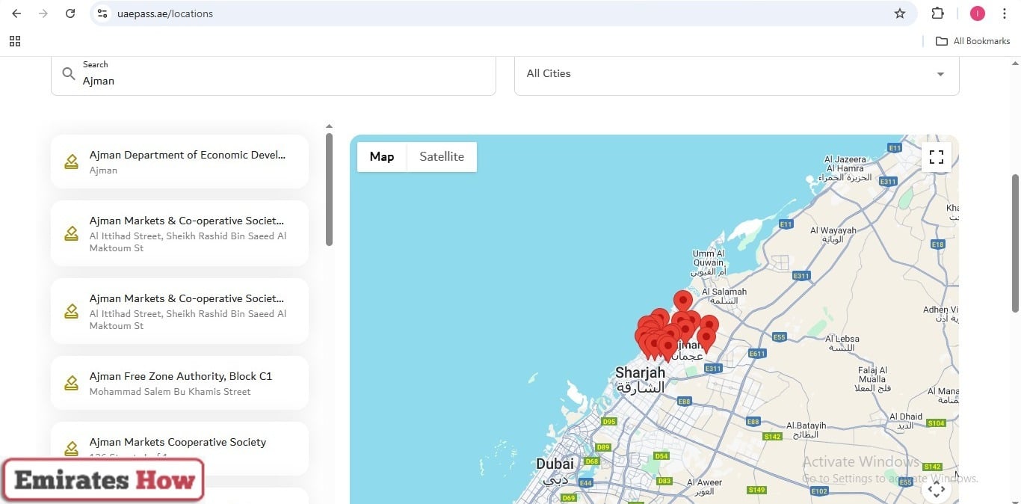Click the Al Wayayah map label
The image size is (1021, 504).
tap(834, 235)
